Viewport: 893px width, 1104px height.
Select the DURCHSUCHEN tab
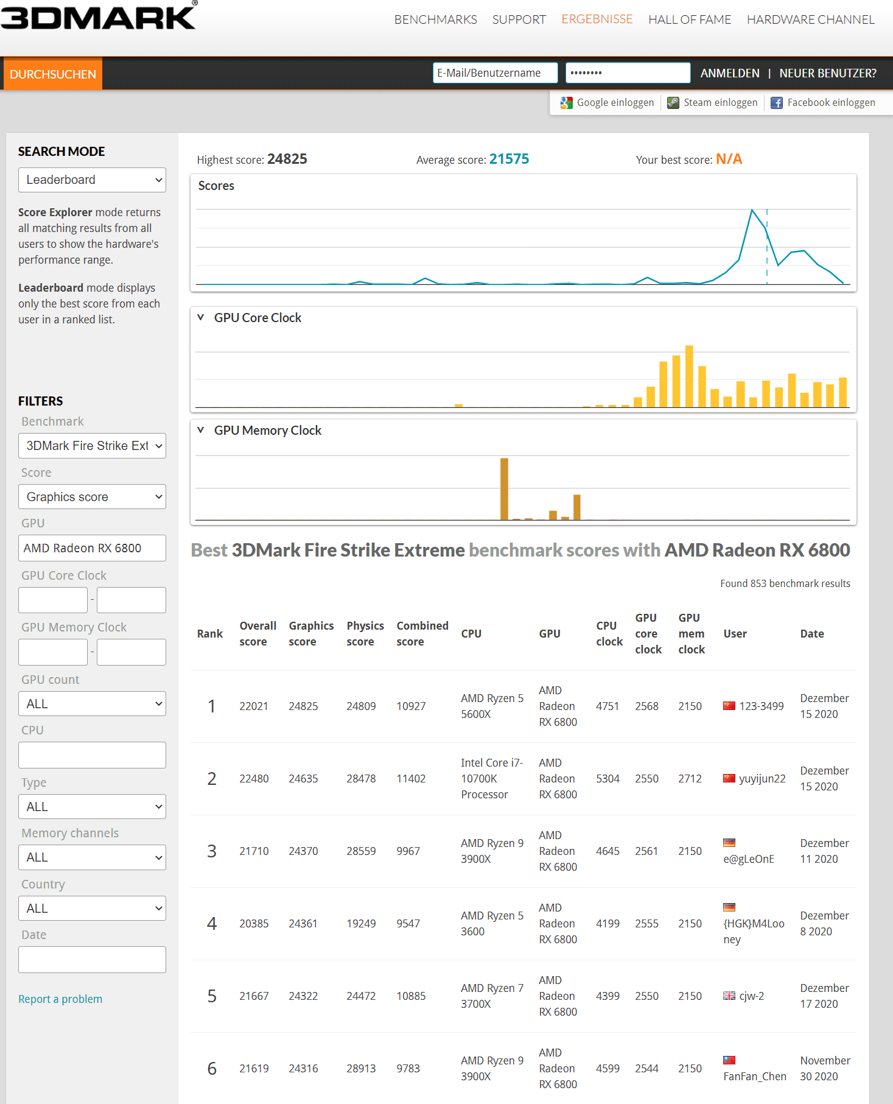tap(52, 74)
